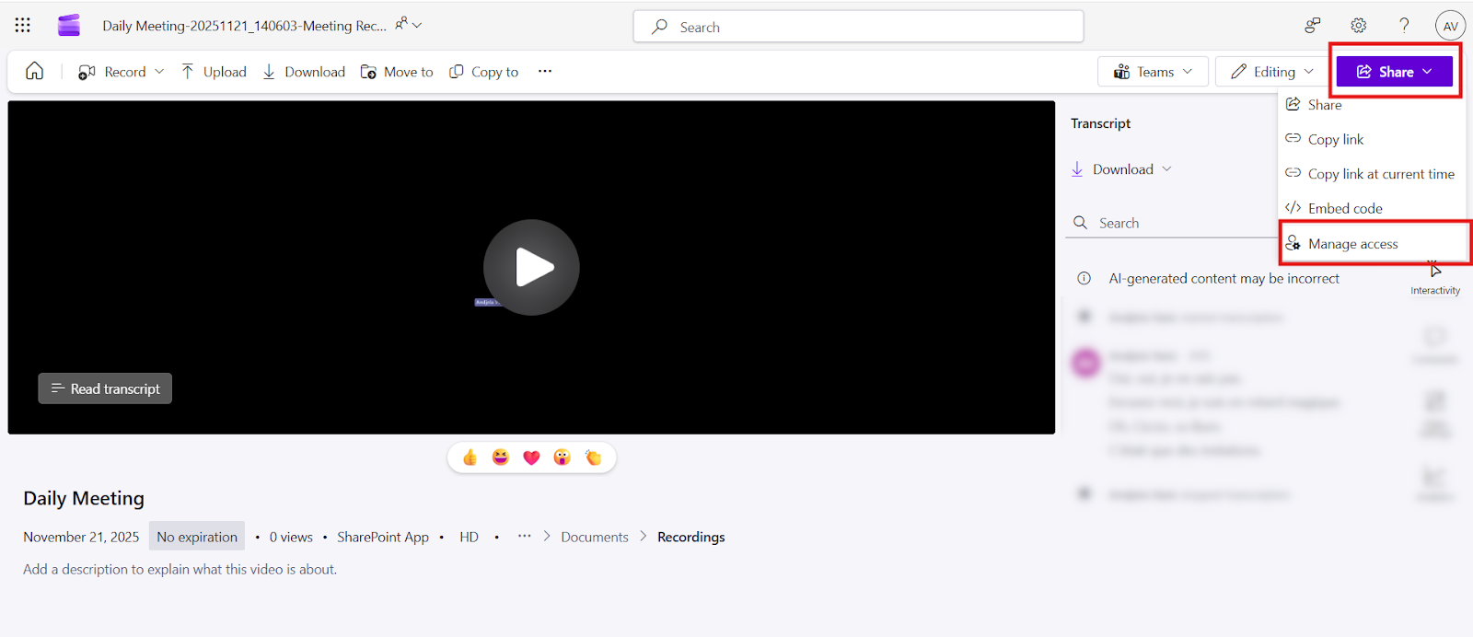React with the thumbs up emoji
This screenshot has width=1473, height=637.
470,457
